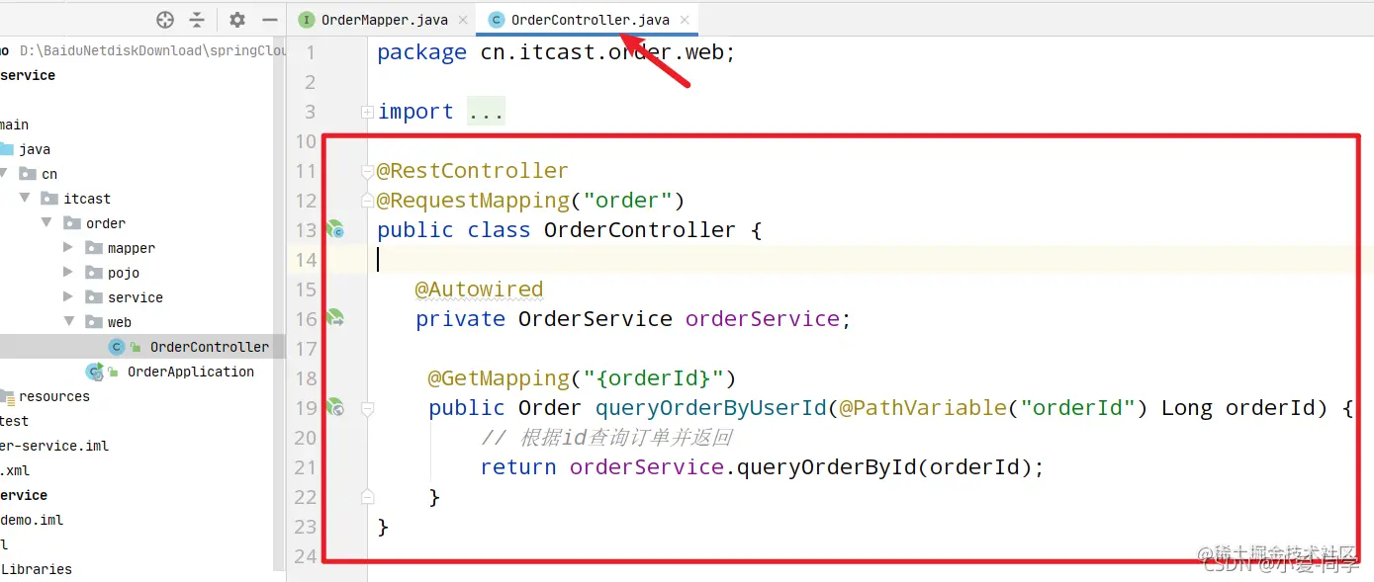Click the Chinese comment on line 20

[606, 438]
